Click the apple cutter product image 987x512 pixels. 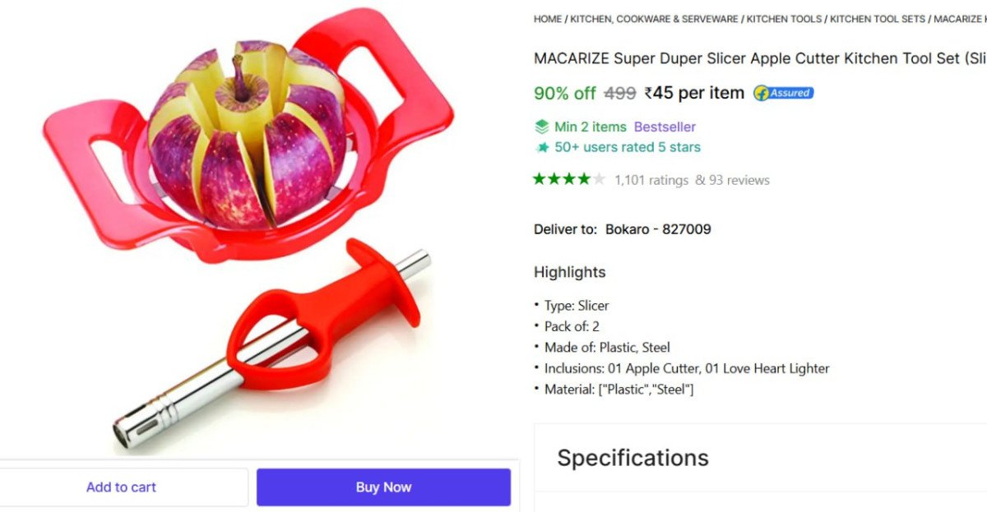tap(247, 140)
